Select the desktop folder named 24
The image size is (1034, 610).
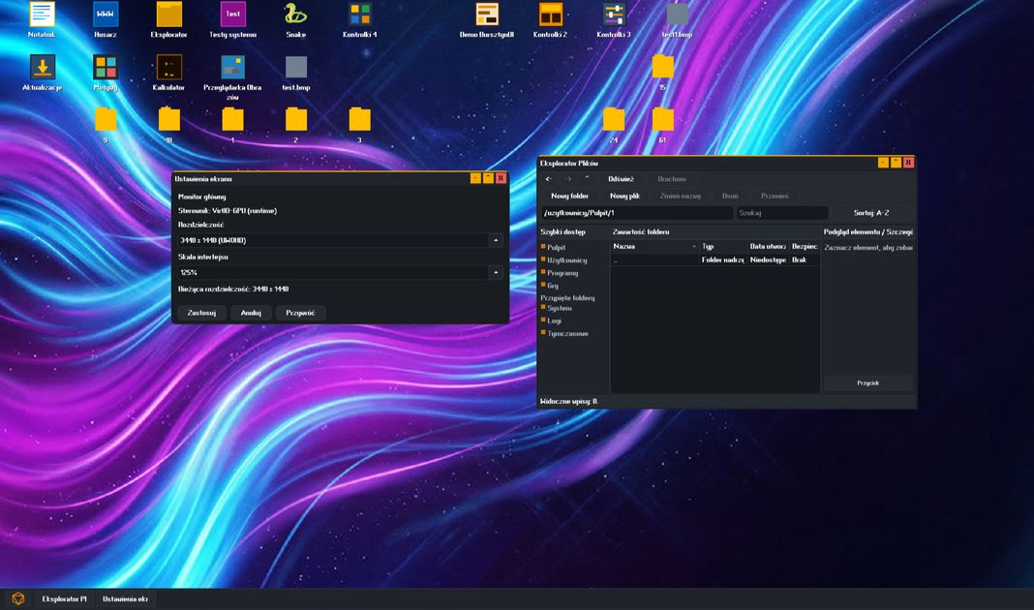coord(613,119)
